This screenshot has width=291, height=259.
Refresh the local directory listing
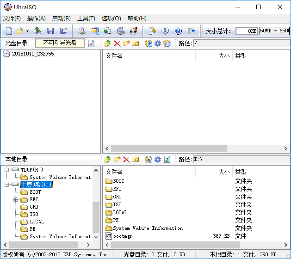pyautogui.click(x=167, y=160)
